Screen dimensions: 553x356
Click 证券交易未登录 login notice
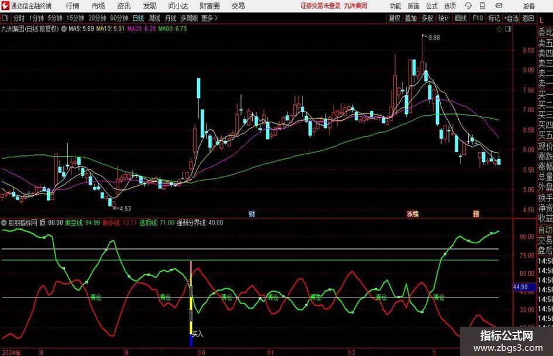321,6
